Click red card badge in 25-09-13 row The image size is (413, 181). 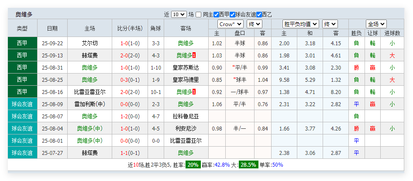click(x=194, y=55)
